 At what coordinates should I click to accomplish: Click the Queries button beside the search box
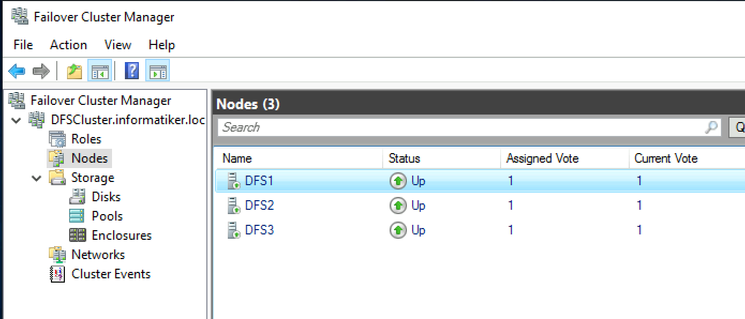coord(737,127)
